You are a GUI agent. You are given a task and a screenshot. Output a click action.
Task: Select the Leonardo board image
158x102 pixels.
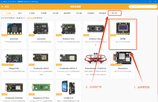pyautogui.click(x=41, y=28)
